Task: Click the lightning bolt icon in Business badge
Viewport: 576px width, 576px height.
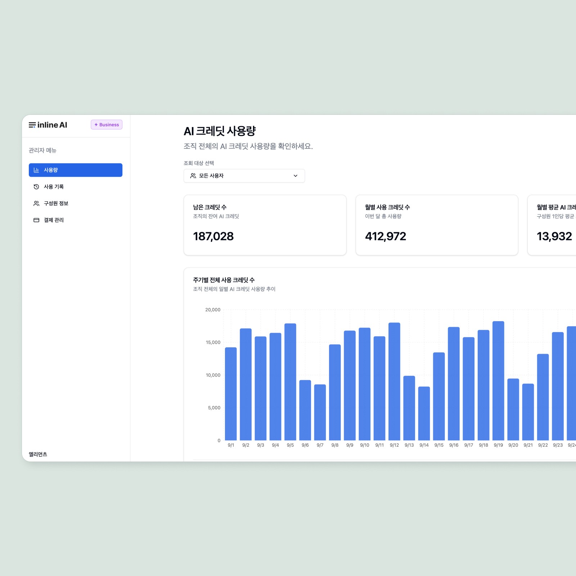Action: tap(96, 125)
